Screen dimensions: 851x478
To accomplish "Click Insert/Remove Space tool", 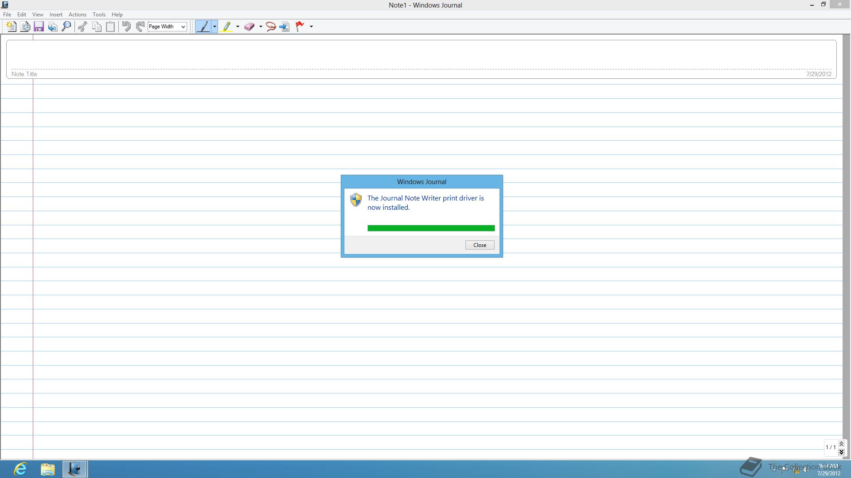I will click(285, 27).
